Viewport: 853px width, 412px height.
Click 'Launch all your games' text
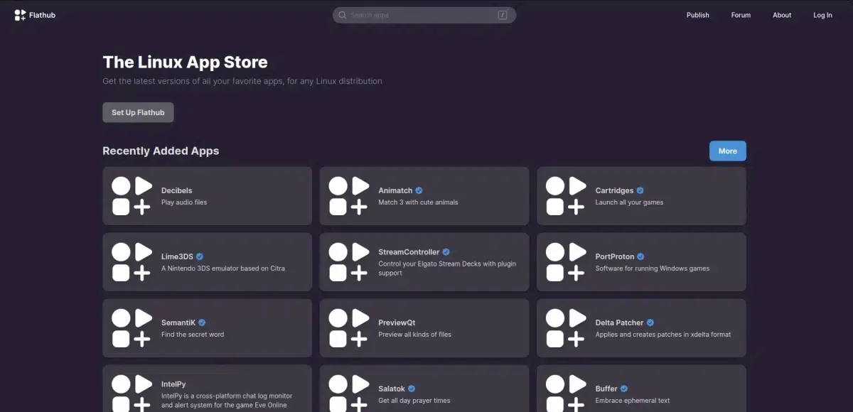tap(629, 202)
